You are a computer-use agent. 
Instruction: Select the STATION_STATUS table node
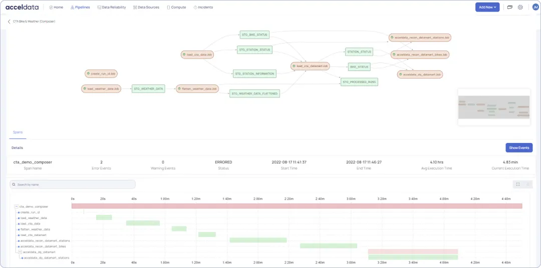[x=359, y=51]
